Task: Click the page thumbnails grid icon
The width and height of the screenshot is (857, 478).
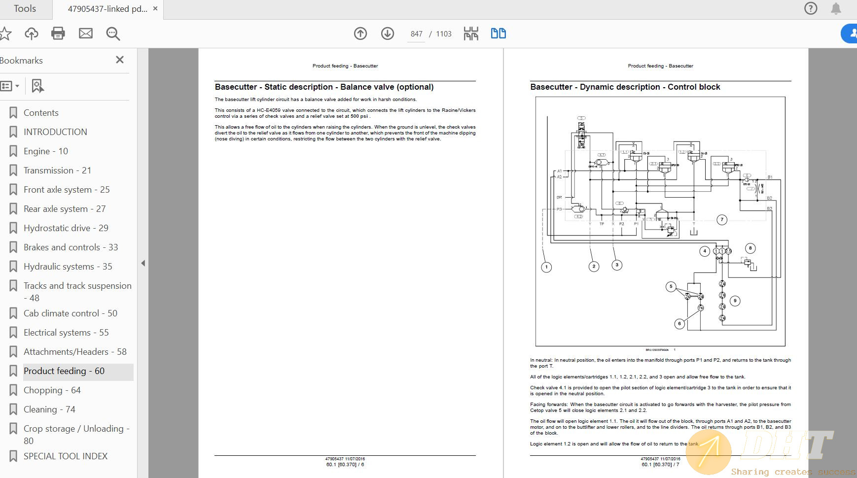Action: pos(471,34)
